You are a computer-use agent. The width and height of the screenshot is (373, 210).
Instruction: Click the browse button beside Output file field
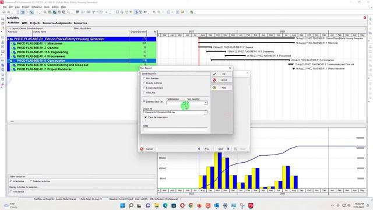(206, 113)
